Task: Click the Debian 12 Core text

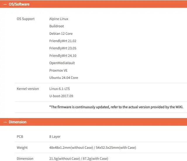Action: point(61,33)
